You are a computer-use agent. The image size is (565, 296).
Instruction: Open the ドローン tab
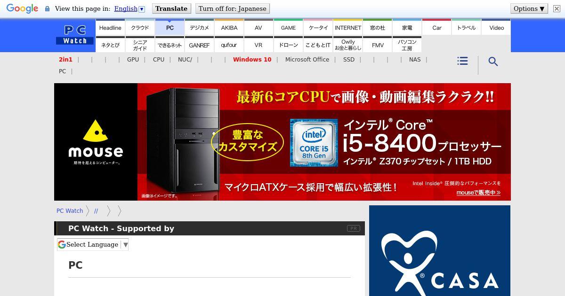[288, 45]
